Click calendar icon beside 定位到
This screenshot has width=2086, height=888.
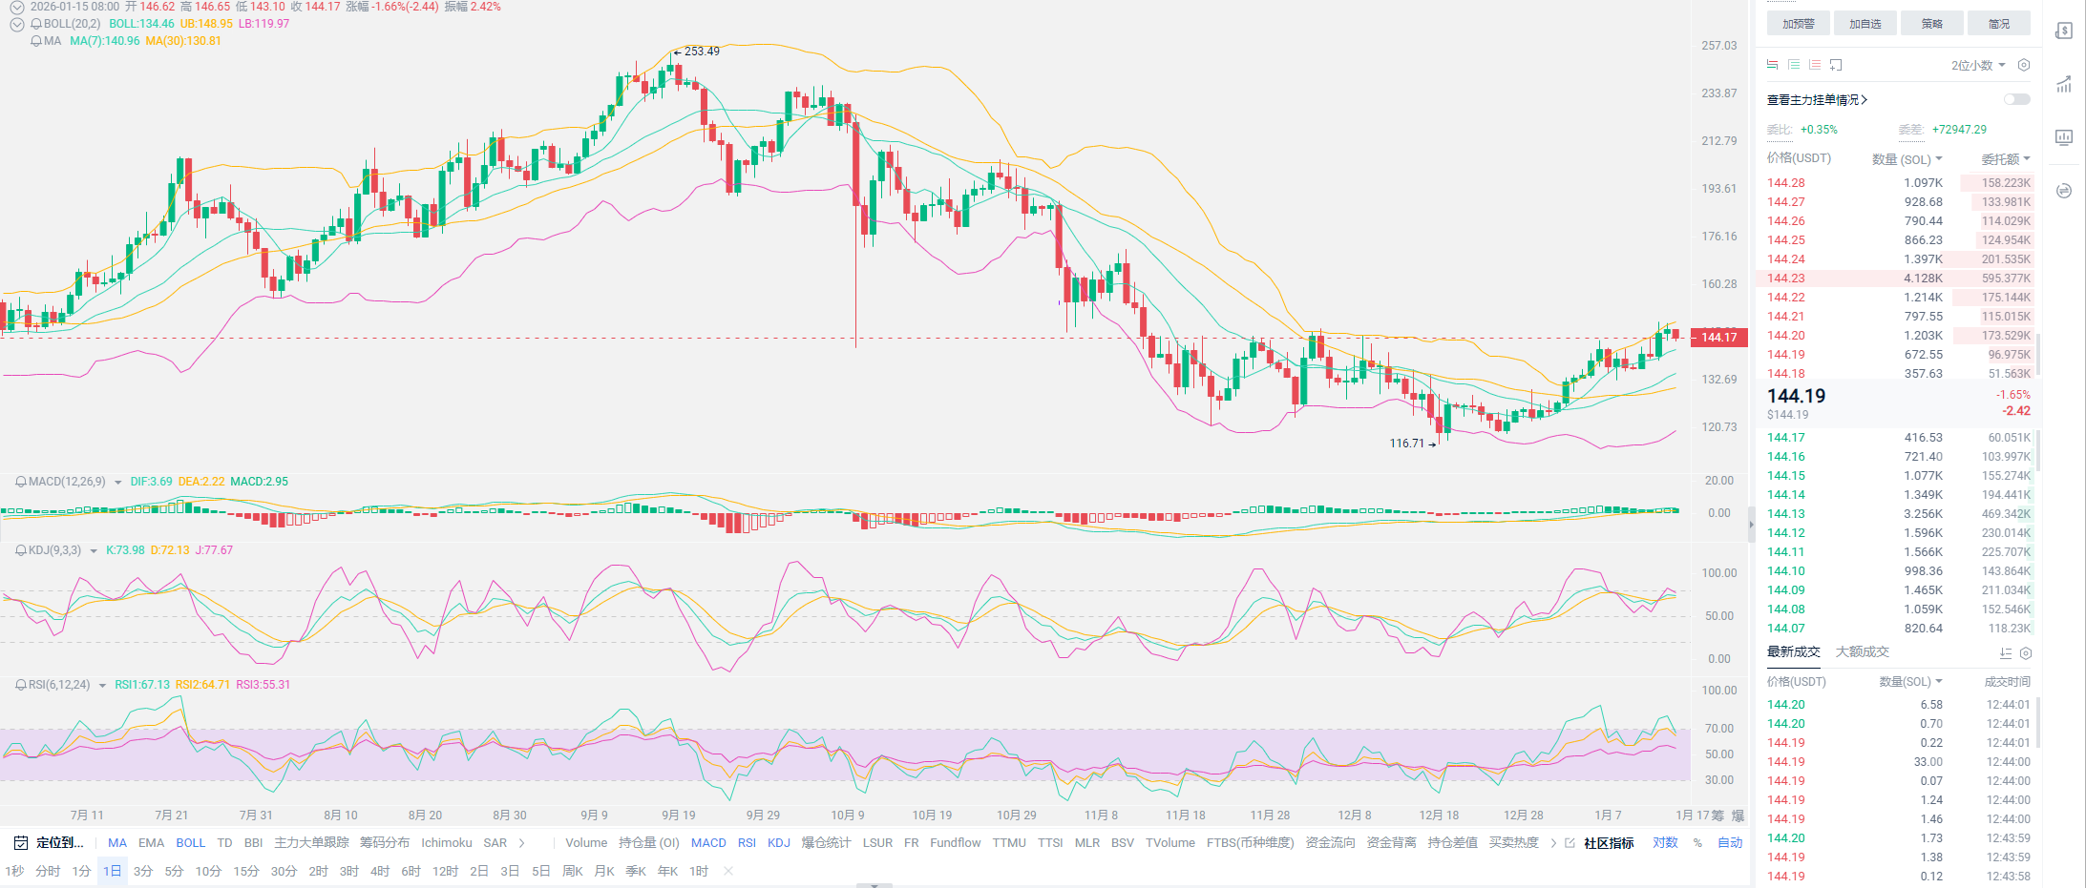tap(21, 843)
